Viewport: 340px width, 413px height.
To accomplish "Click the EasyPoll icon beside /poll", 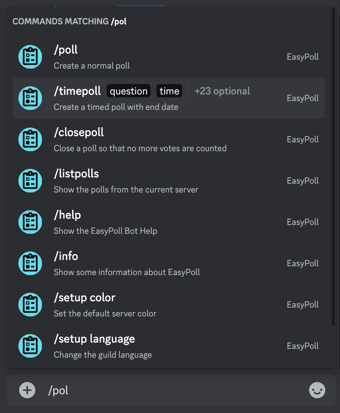I will 30,57.
